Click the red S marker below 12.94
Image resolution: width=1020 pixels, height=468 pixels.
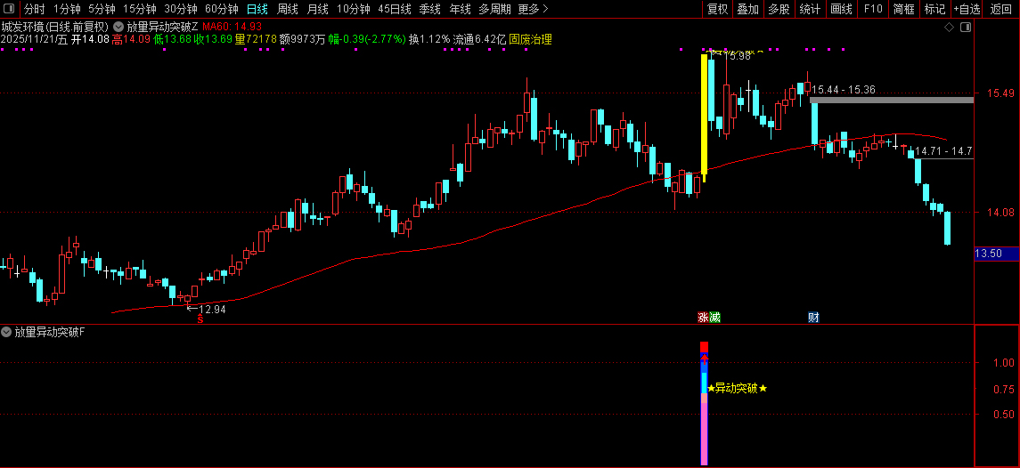[200, 319]
